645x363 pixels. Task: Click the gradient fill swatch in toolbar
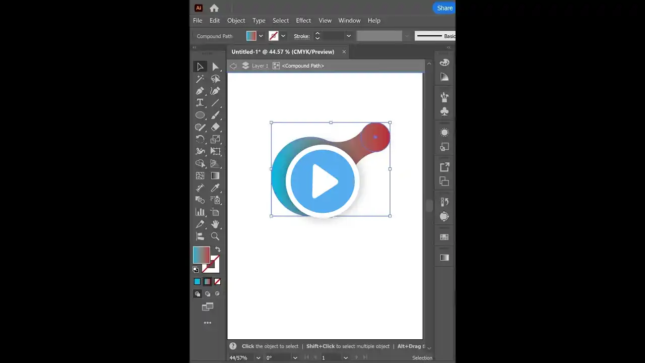click(202, 255)
